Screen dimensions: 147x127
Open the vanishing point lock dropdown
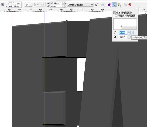pyautogui.click(x=80, y=5)
